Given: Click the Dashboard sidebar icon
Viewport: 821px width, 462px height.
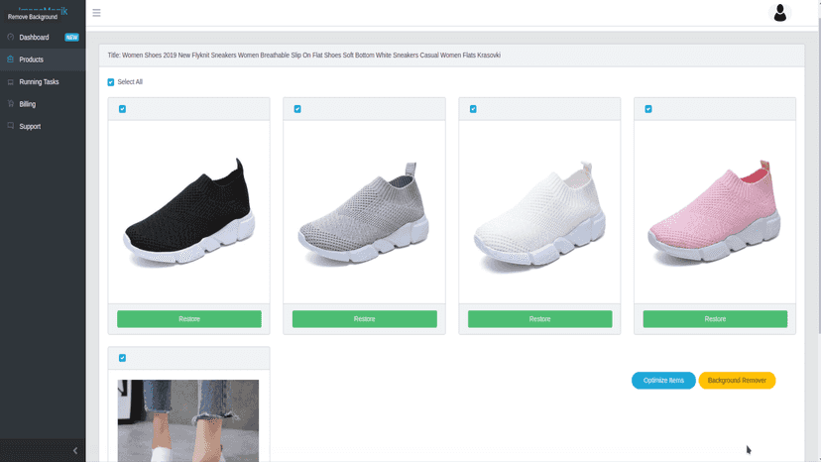Looking at the screenshot, I should pyautogui.click(x=11, y=38).
